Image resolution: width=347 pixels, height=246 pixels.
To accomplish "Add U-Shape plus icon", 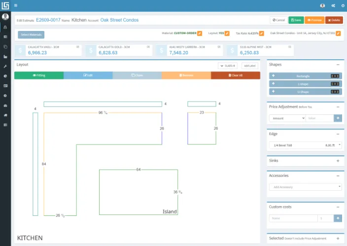I will [273, 91].
